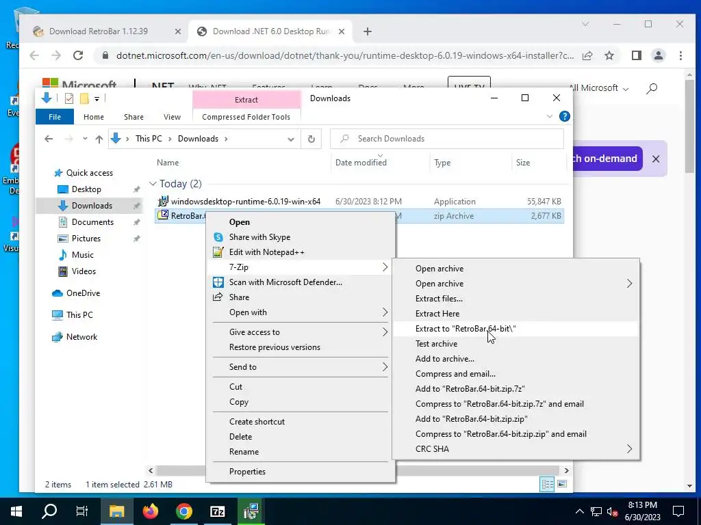Viewport: 701px width, 525px height.
Task: Select Desktop in navigation pane
Action: coord(86,189)
